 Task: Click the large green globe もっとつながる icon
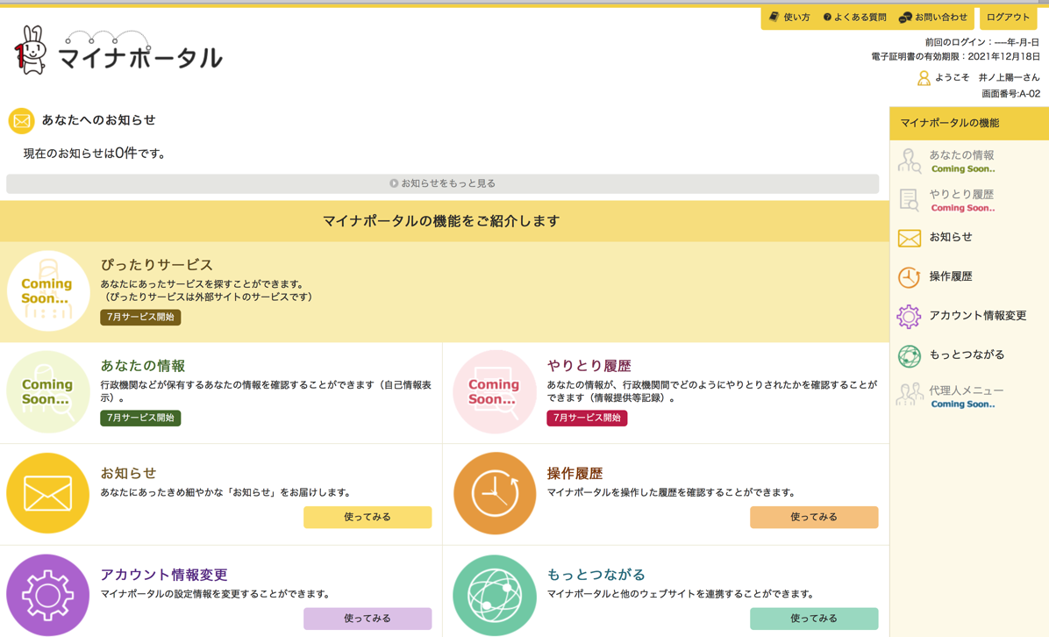coord(495,595)
